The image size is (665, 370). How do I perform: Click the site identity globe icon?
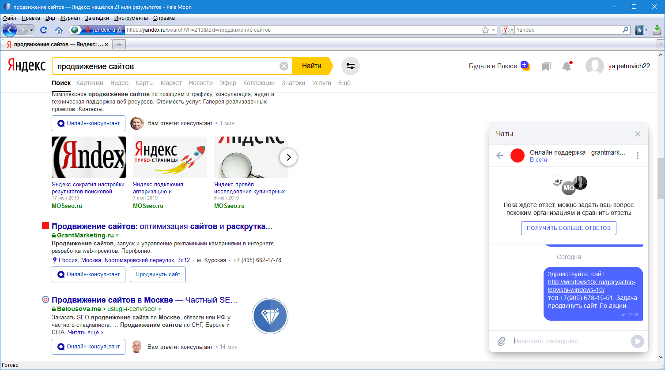(75, 30)
